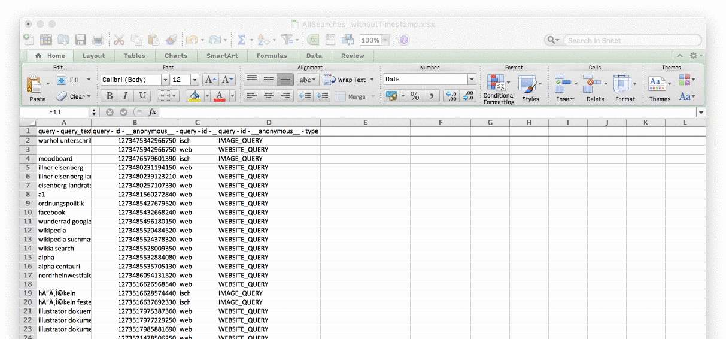
Task: Click Delete cells button
Action: (595, 89)
